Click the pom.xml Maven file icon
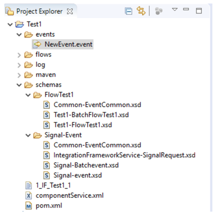 (x=28, y=206)
